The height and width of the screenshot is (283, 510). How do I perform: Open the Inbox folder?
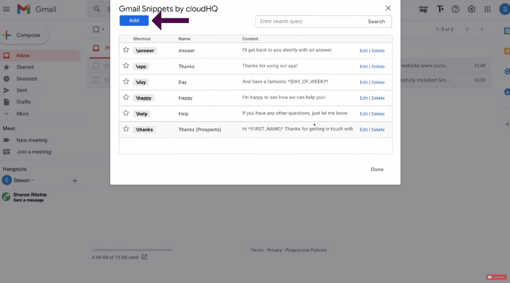pyautogui.click(x=40, y=55)
